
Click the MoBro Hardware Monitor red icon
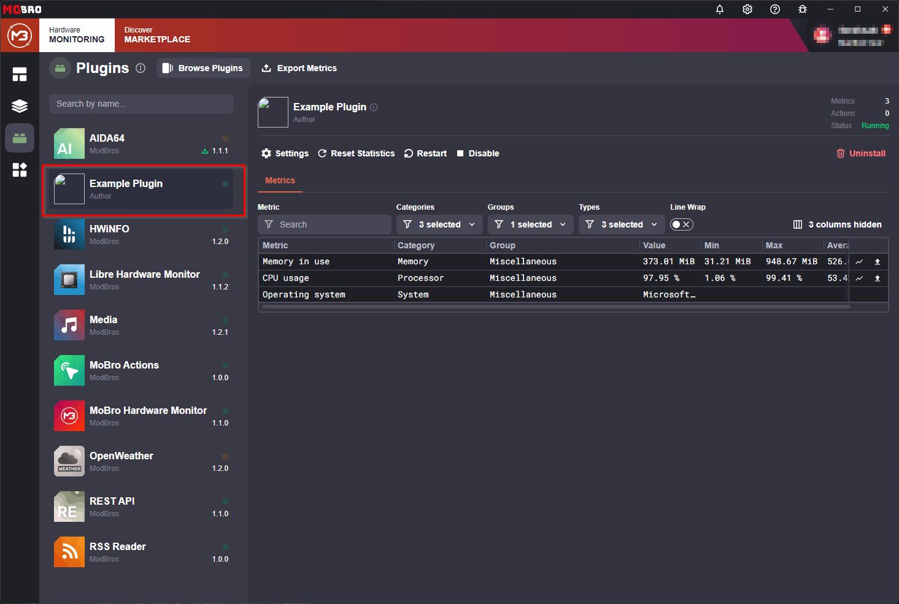pyautogui.click(x=69, y=416)
